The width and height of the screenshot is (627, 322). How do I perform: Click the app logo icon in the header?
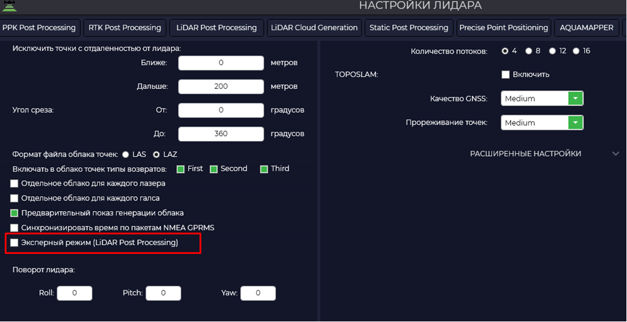pyautogui.click(x=9, y=6)
